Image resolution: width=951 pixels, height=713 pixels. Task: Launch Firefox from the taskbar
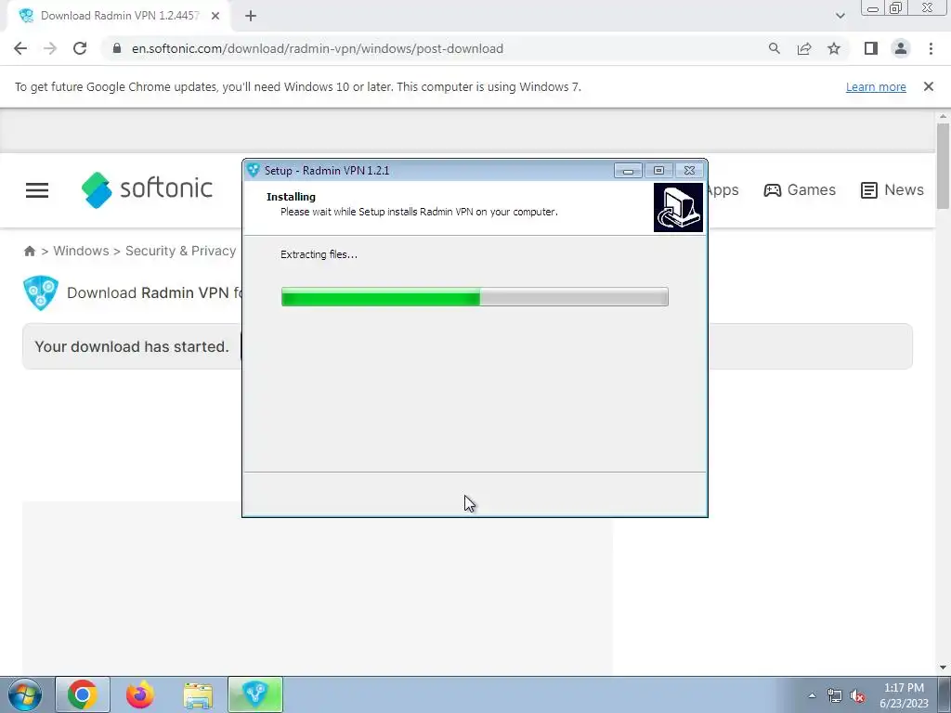(x=140, y=694)
